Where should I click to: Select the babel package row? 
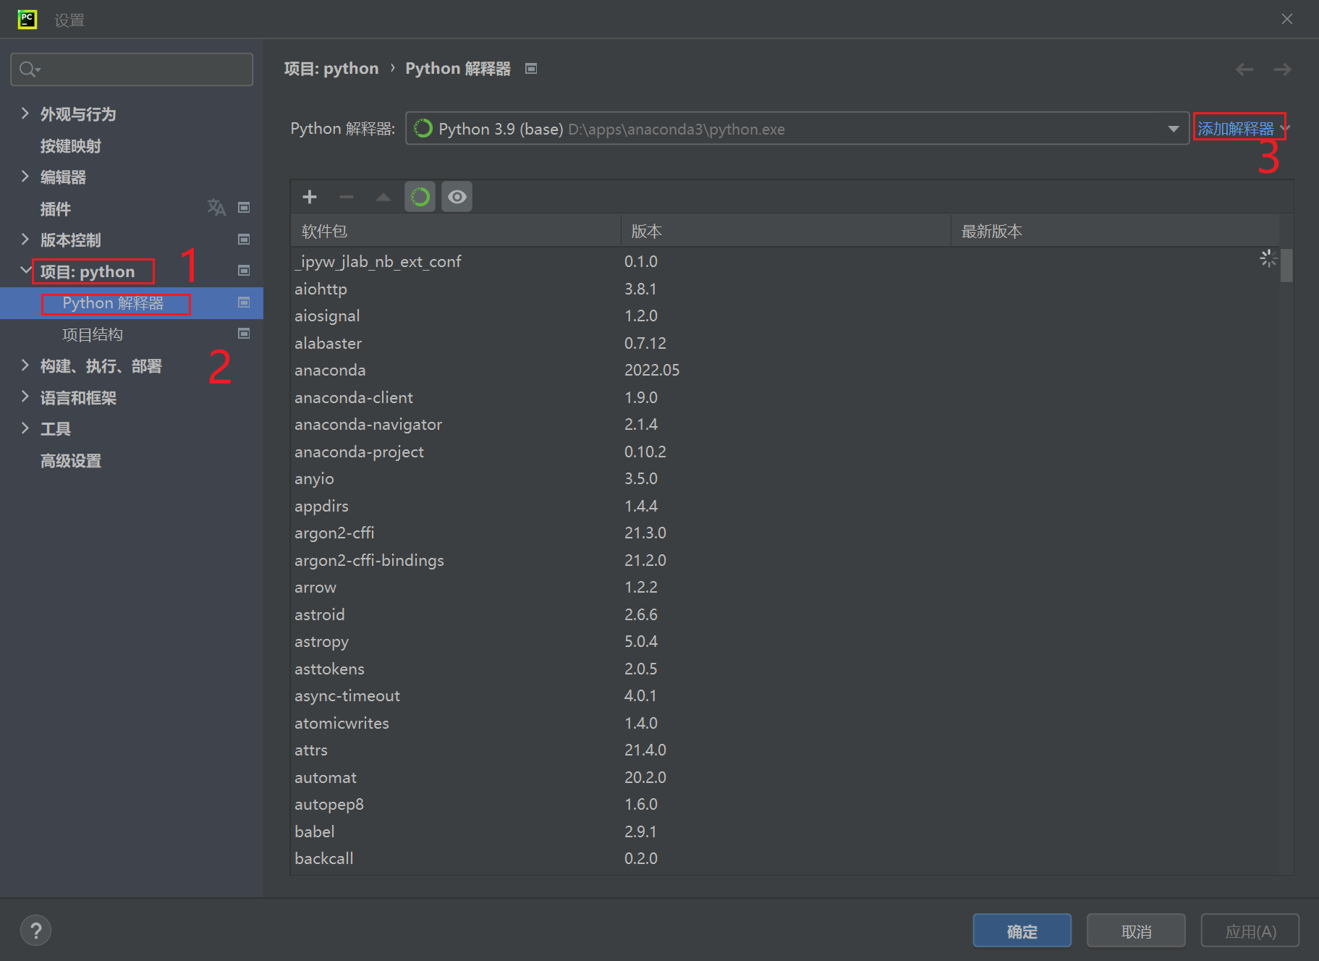pyautogui.click(x=784, y=831)
